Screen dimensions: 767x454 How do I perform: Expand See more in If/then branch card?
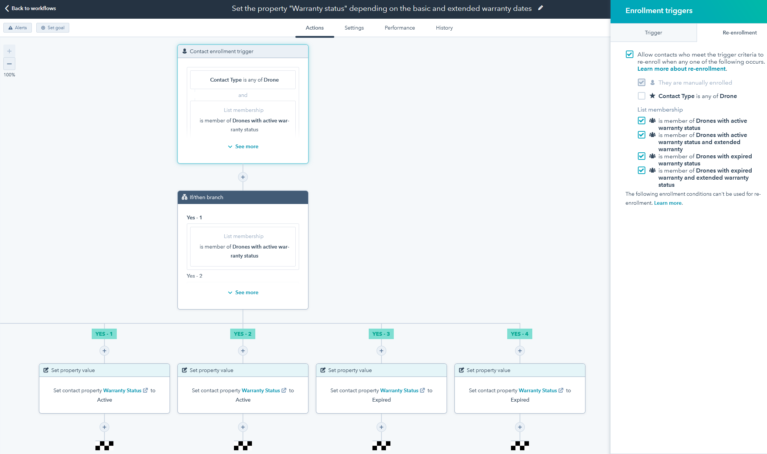coord(243,292)
